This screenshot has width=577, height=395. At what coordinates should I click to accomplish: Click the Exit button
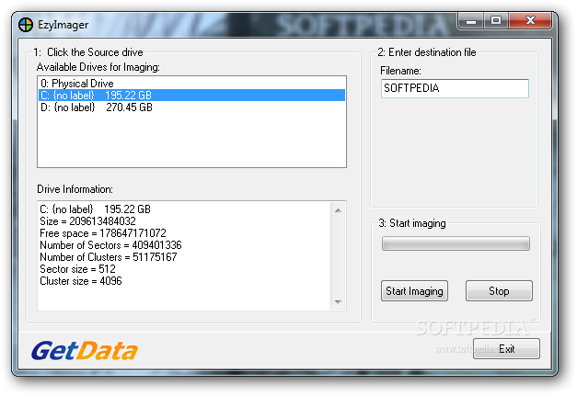506,349
